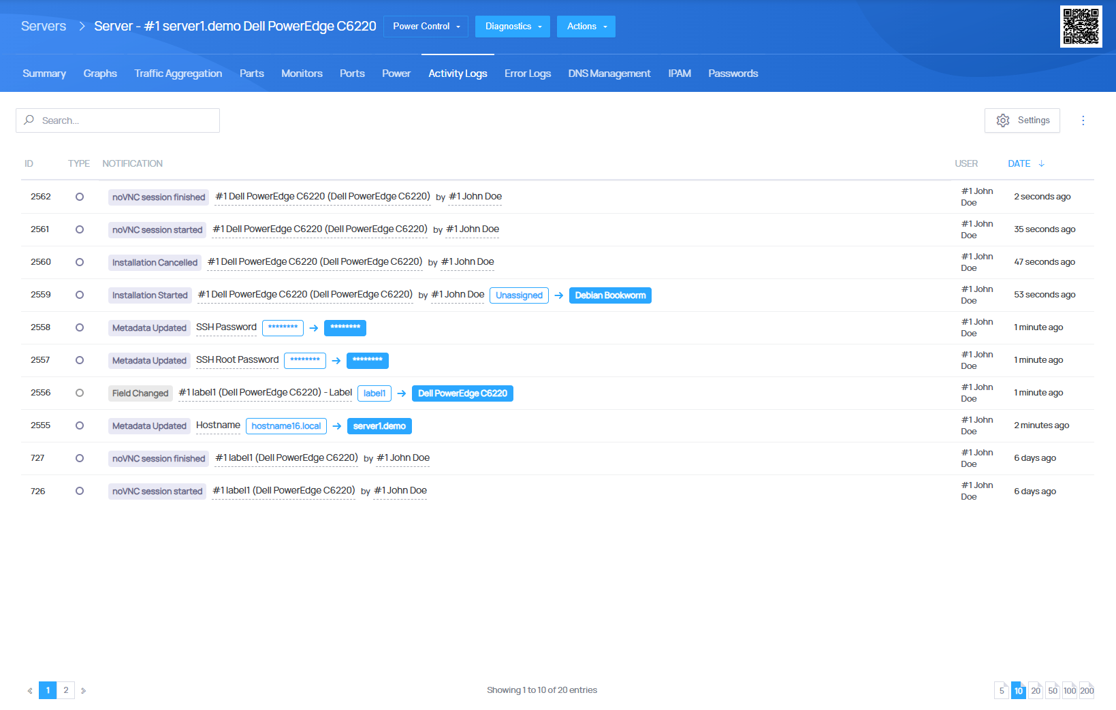Select page 1 in pagination

pyautogui.click(x=48, y=690)
